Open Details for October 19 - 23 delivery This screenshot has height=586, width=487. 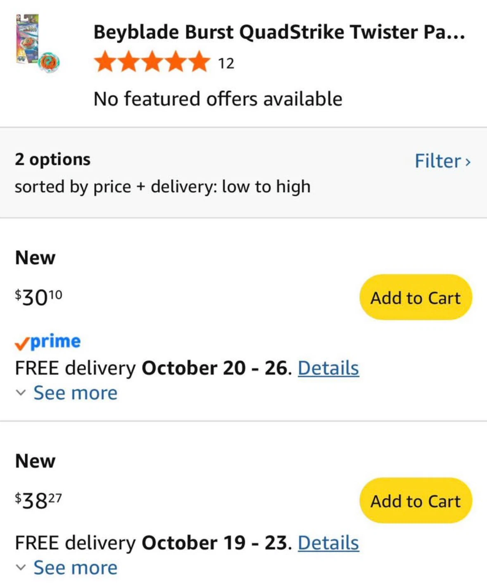pos(328,543)
